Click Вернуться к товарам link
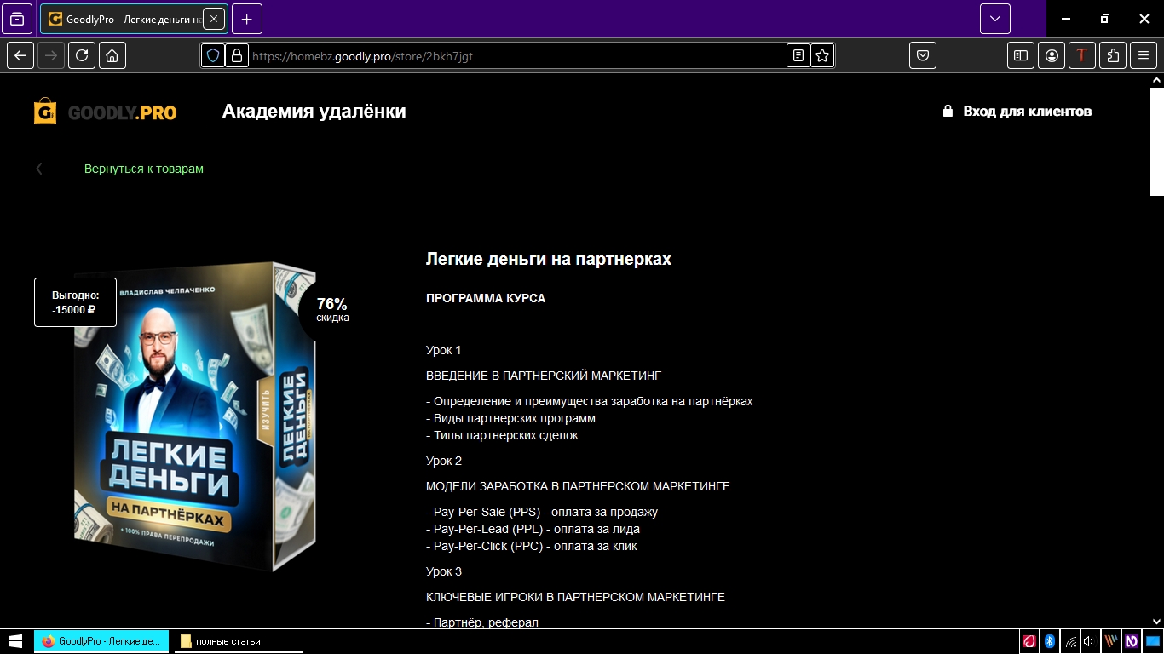The image size is (1164, 654). click(x=144, y=169)
